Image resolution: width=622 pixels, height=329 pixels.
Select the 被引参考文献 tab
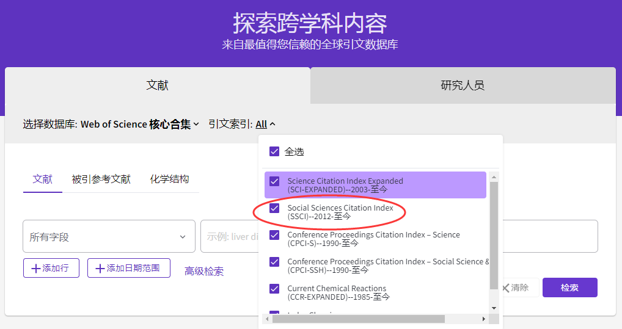pyautogui.click(x=101, y=179)
